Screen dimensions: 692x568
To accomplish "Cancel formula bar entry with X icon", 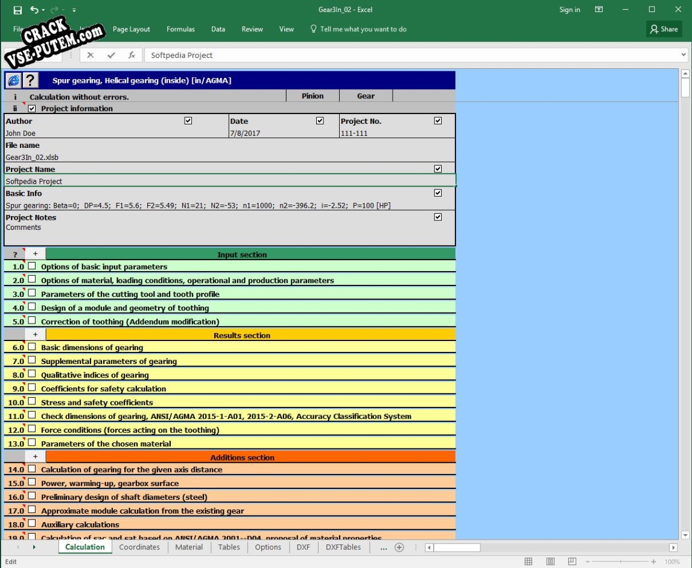I will click(90, 55).
